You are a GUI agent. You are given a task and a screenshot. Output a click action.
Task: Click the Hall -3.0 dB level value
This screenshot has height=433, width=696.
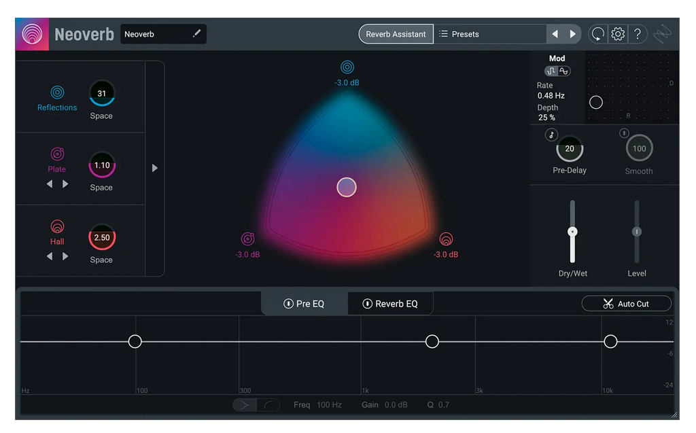coord(446,254)
